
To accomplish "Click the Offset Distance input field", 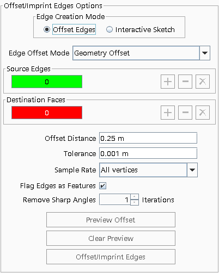I will [x=148, y=138].
